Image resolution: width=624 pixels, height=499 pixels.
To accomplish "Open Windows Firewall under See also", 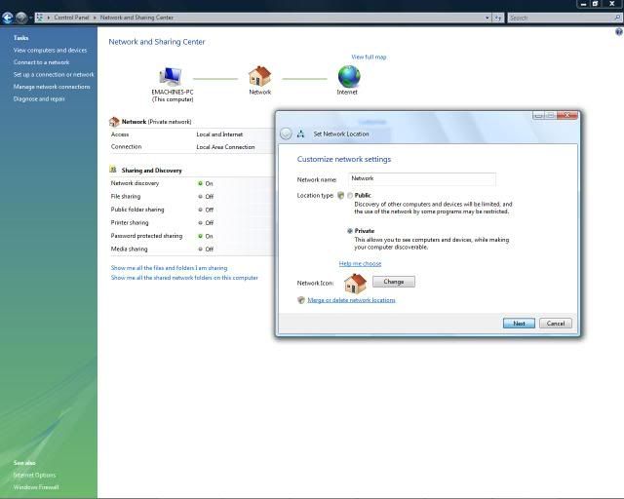I will click(36, 486).
